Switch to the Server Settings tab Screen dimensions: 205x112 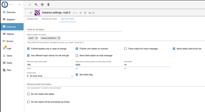point(49,19)
